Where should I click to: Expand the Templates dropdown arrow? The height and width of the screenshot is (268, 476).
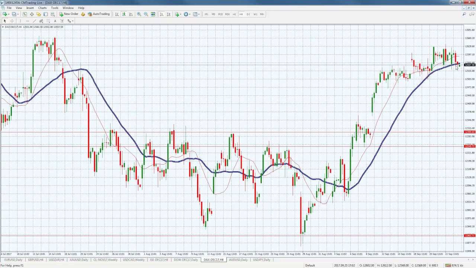[199, 14]
